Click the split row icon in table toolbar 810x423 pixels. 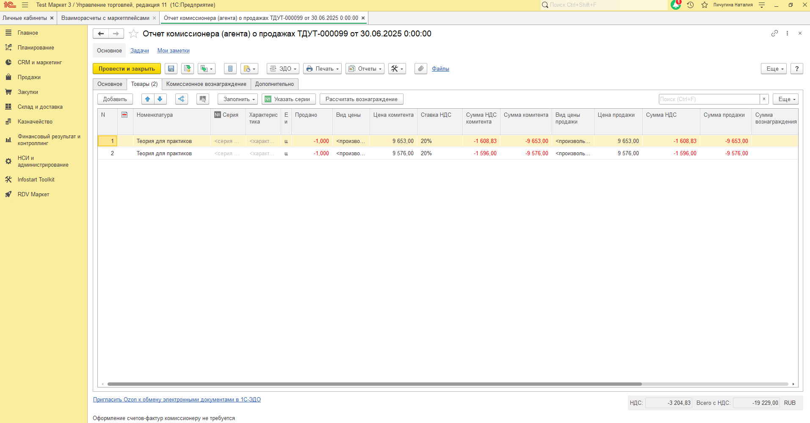pyautogui.click(x=181, y=99)
